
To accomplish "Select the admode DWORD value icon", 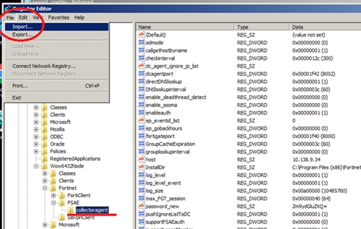I will point(142,43).
